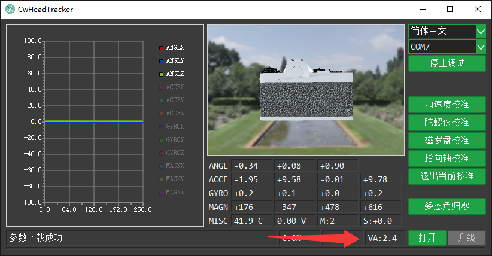Click the MISC temperature 41.9 C
The image size is (492, 256).
click(251, 221)
